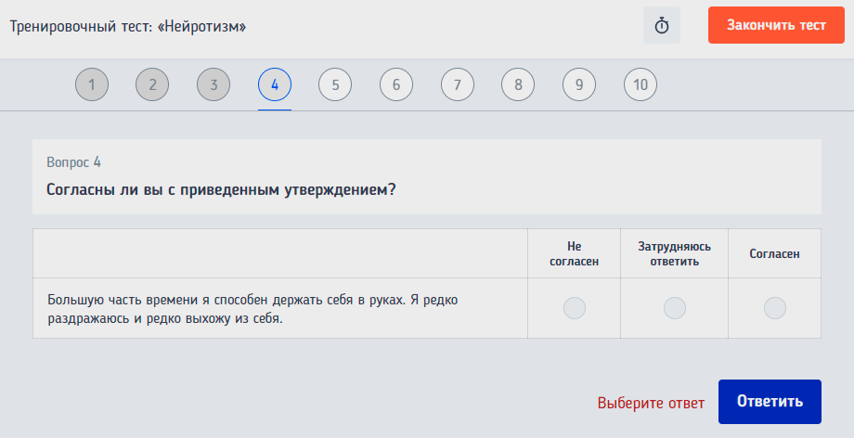This screenshot has width=854, height=438.
Task: Open question 7 in the stepper
Action: pos(458,85)
